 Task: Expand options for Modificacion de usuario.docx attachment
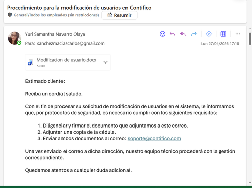point(105,62)
